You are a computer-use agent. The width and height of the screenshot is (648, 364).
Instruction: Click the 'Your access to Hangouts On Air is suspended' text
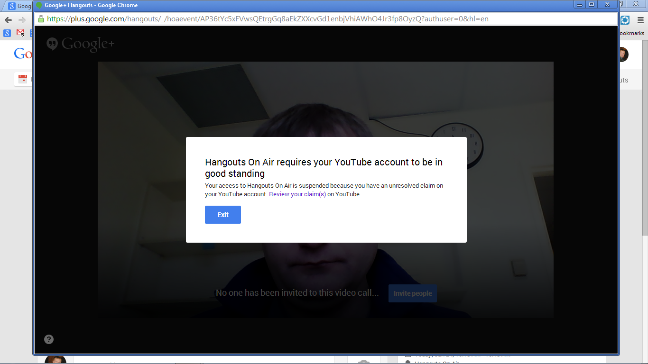(324, 190)
